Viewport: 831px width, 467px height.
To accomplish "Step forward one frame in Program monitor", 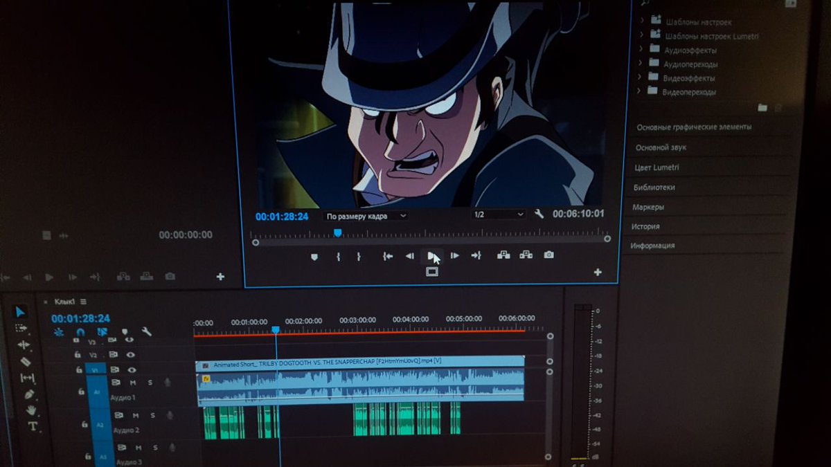I will coord(455,256).
